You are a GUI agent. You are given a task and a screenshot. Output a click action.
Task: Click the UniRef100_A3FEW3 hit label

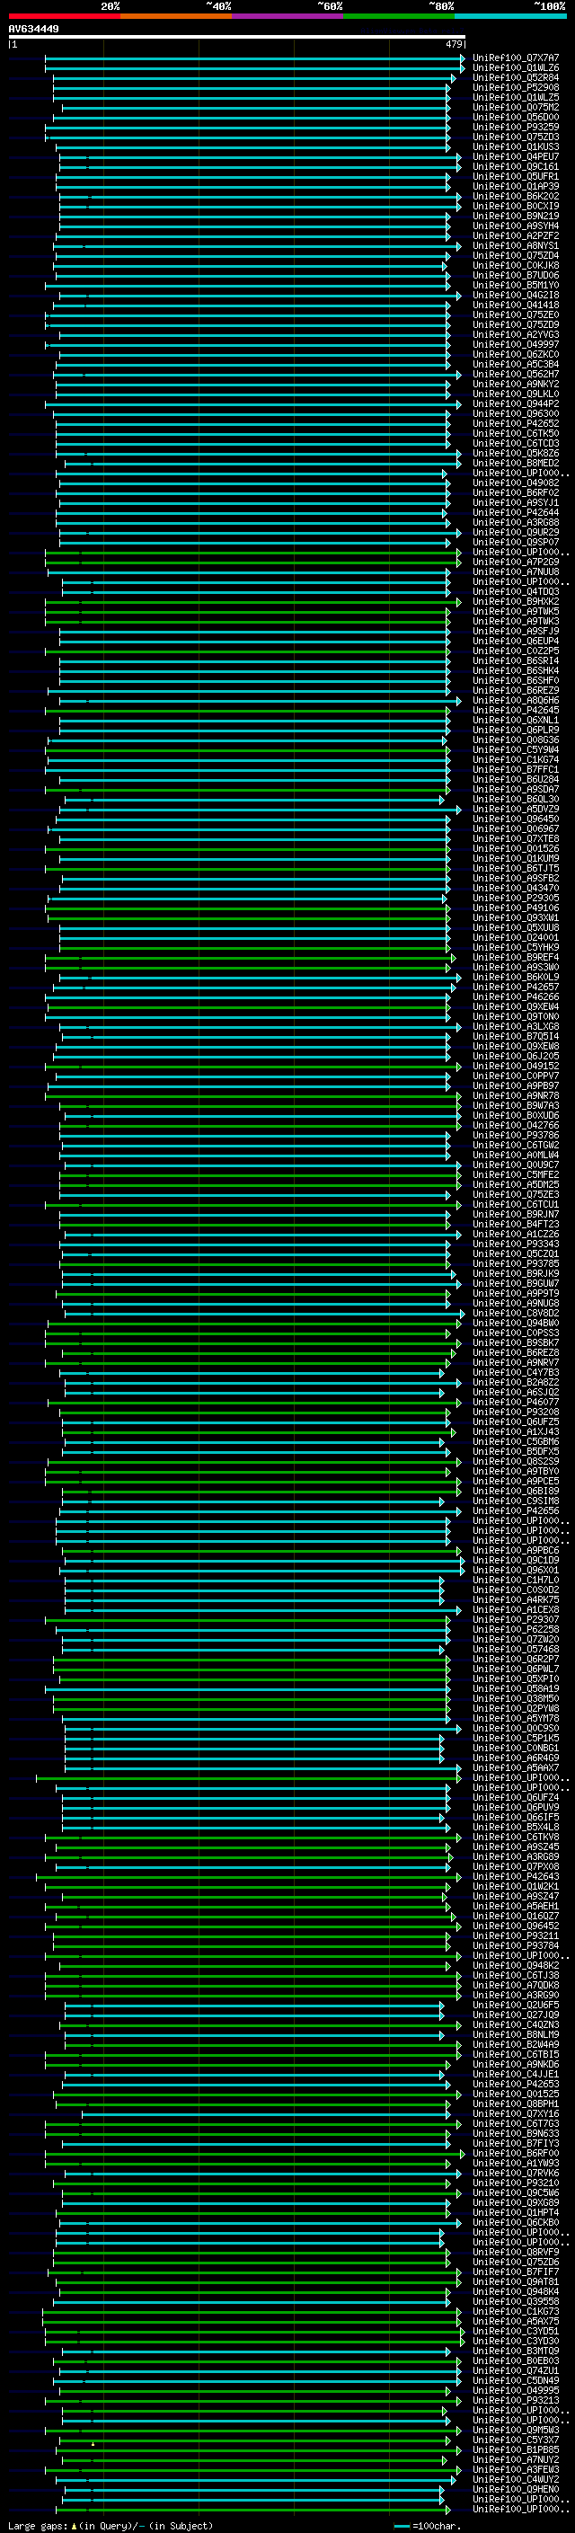click(x=516, y=2470)
